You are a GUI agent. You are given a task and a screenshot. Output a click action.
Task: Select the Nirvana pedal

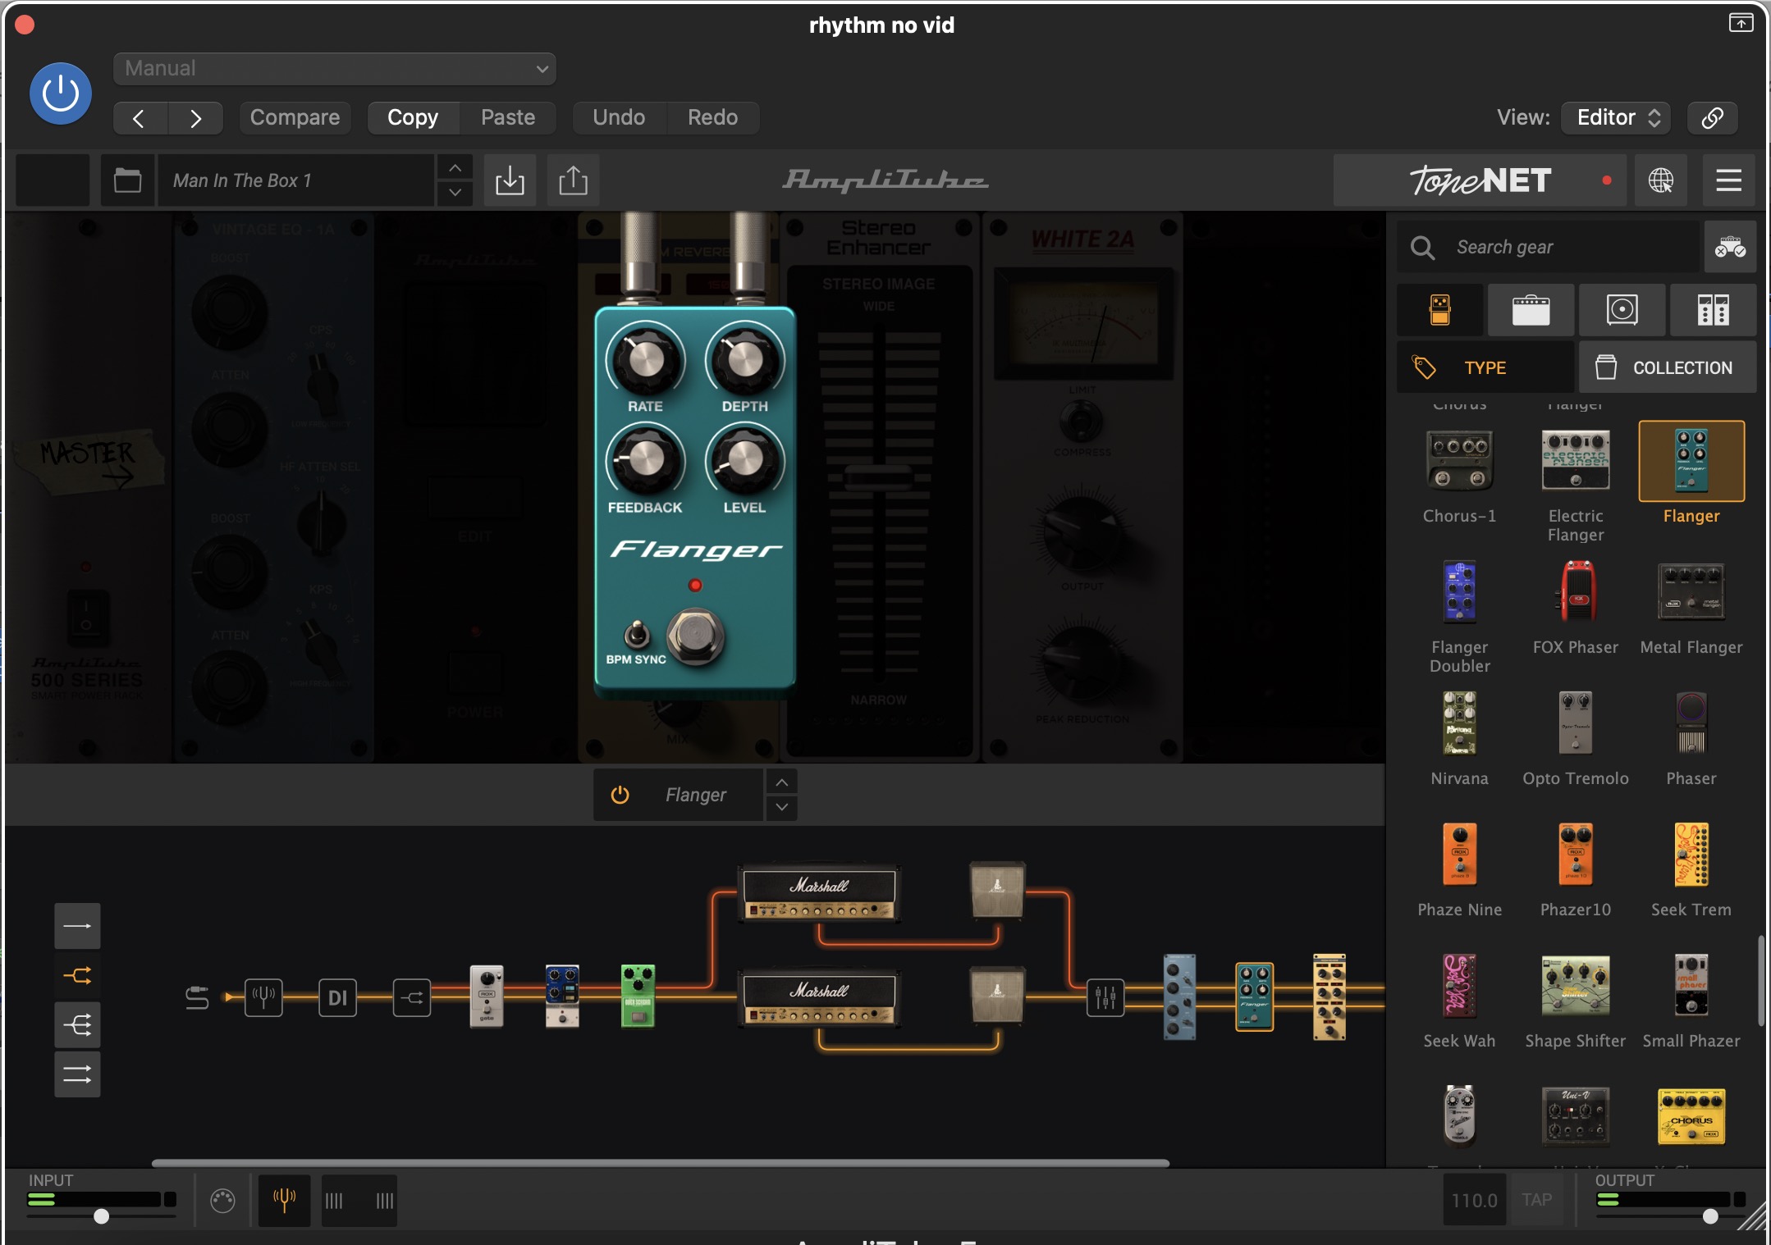click(1459, 723)
